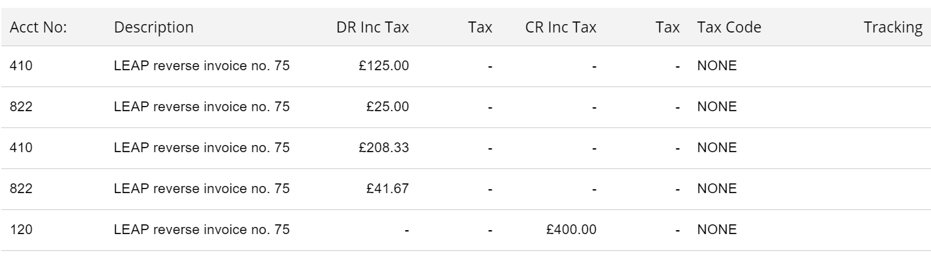Click the £41.67 debit amount

click(387, 189)
